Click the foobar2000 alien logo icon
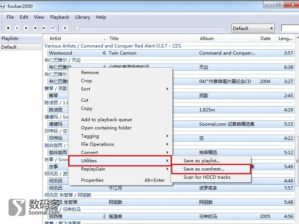The width and height of the screenshot is (299, 224). tap(3, 6)
